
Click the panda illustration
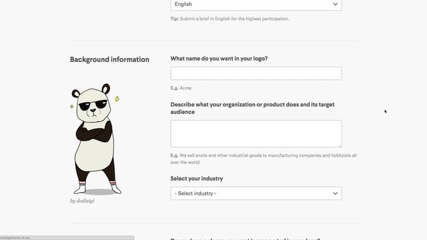tap(96, 139)
